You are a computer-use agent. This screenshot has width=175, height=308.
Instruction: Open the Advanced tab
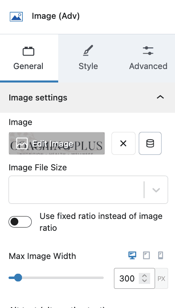[148, 58]
